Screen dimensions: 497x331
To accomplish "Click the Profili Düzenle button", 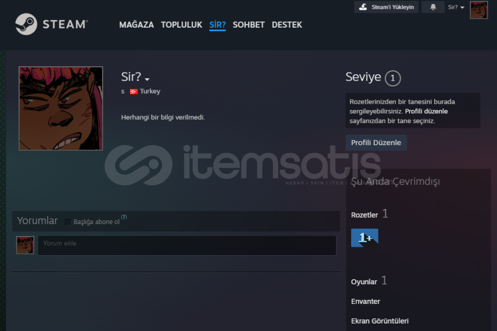I will pyautogui.click(x=376, y=143).
